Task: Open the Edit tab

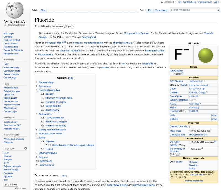Action: pyautogui.click(x=150, y=10)
